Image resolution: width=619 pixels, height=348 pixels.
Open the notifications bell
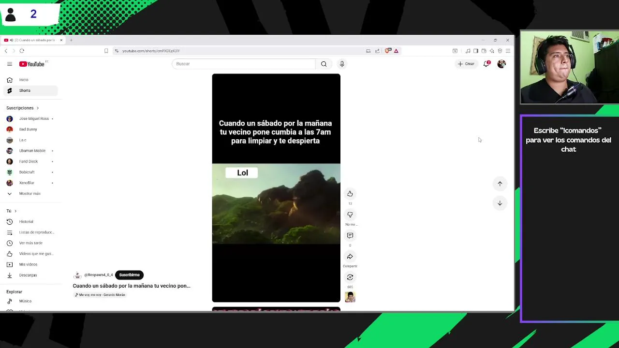coord(486,64)
